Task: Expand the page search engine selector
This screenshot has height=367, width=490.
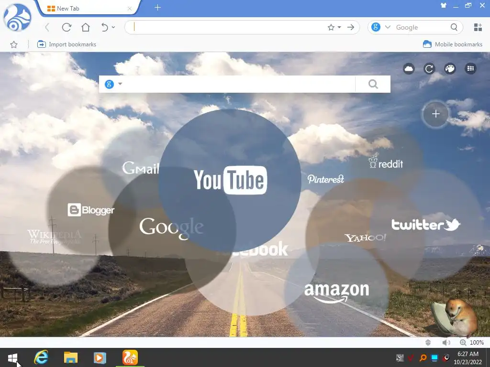Action: point(113,84)
